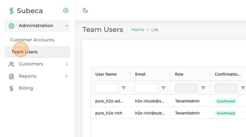Click Confirmed badge in pure_h2o-ad... row
The image size is (246, 137).
tap(226, 101)
